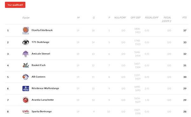The width and height of the screenshot is (191, 117).
Task: Click the P.EGAL/DIFF column header
Action: pyautogui.click(x=152, y=18)
